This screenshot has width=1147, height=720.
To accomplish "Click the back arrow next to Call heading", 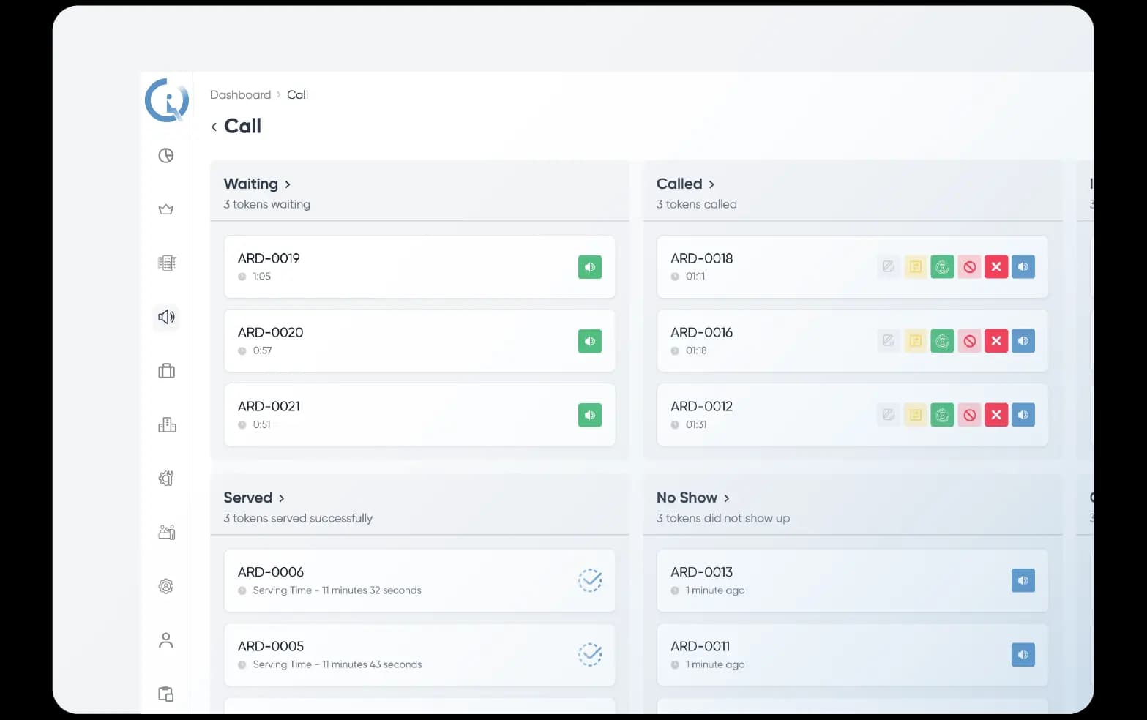I will [x=214, y=126].
